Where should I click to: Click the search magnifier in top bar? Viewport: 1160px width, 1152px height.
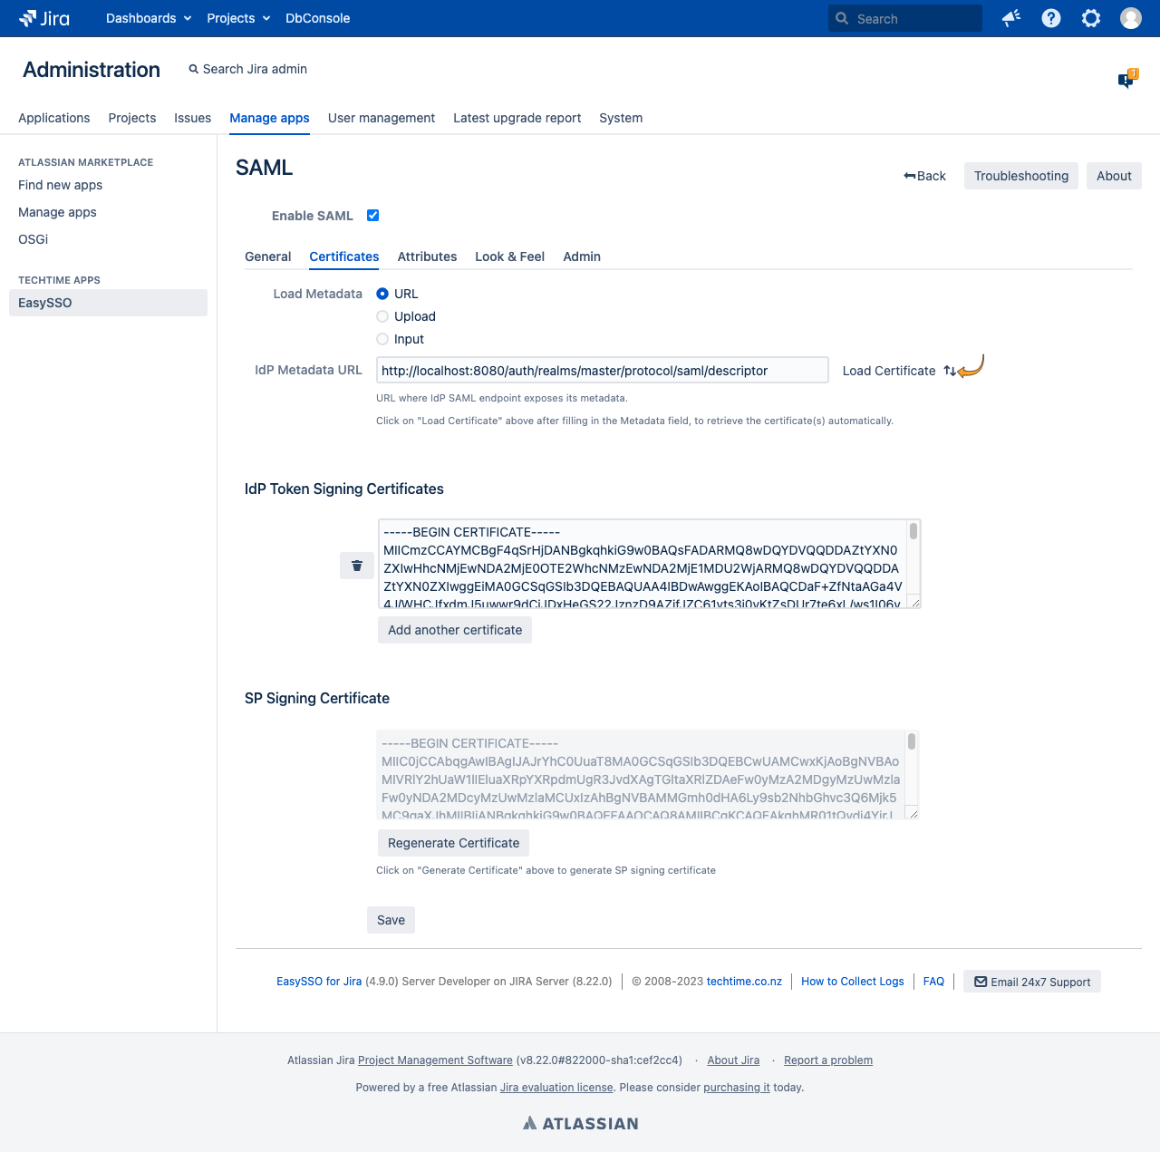(843, 18)
